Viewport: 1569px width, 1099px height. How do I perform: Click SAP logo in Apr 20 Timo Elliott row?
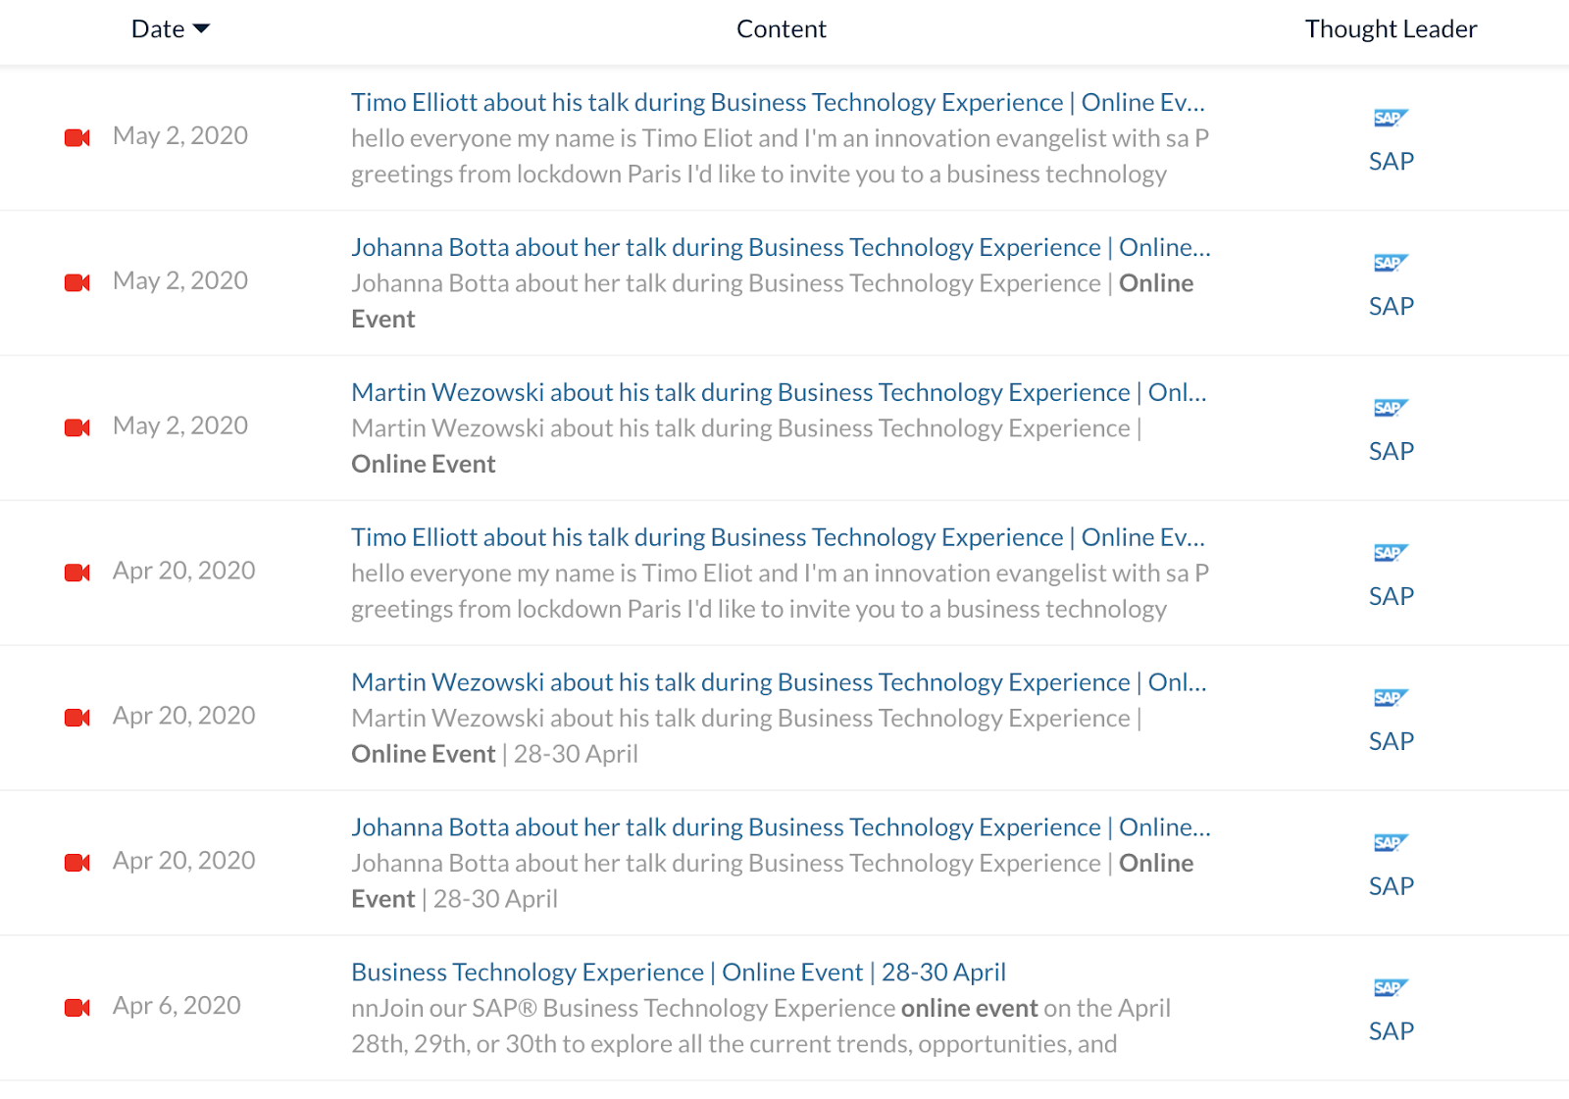1391,554
